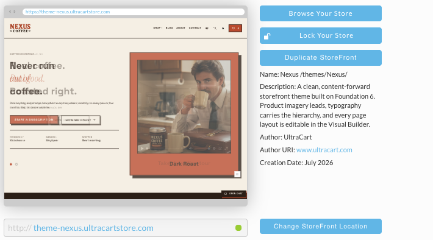Click the Lock Your Store button
The width and height of the screenshot is (433, 240).
(x=321, y=35)
